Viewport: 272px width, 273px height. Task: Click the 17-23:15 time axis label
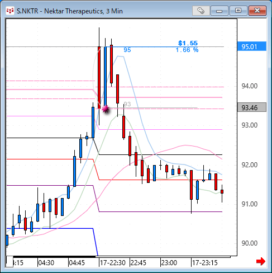point(205,263)
